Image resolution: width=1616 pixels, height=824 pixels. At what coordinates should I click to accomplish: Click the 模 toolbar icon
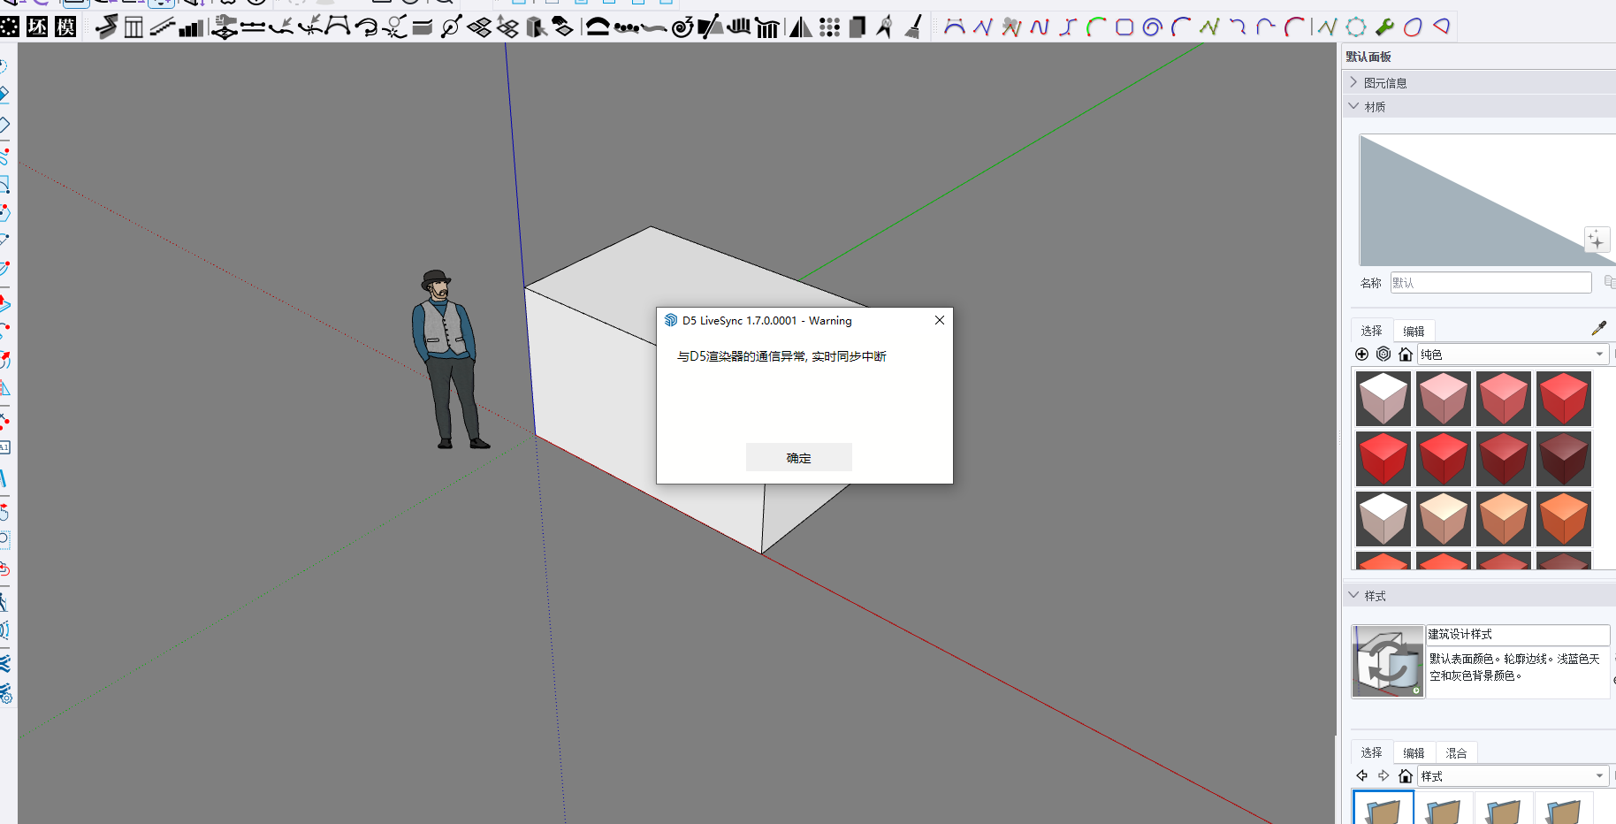click(x=65, y=27)
